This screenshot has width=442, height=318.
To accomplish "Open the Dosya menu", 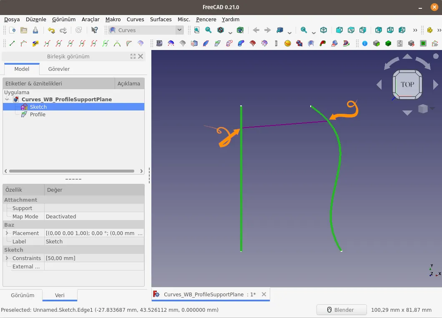I will (x=12, y=20).
